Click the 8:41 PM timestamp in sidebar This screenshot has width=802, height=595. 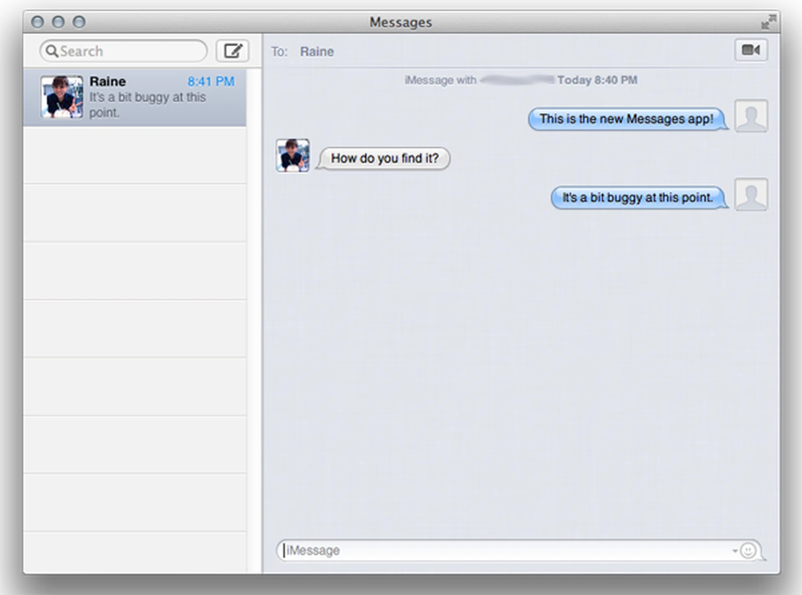click(211, 81)
